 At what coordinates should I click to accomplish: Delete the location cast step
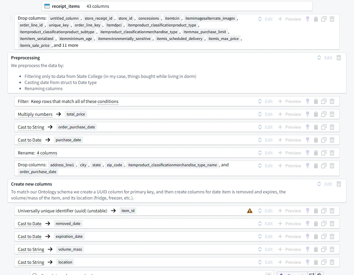coord(332,262)
